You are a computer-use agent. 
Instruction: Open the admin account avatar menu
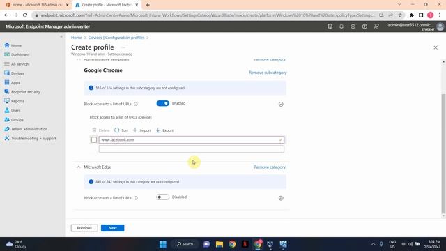coord(440,26)
